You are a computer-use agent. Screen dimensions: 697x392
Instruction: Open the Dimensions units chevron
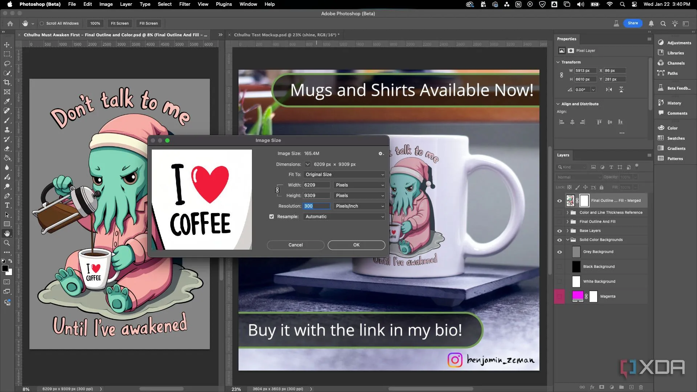click(307, 164)
